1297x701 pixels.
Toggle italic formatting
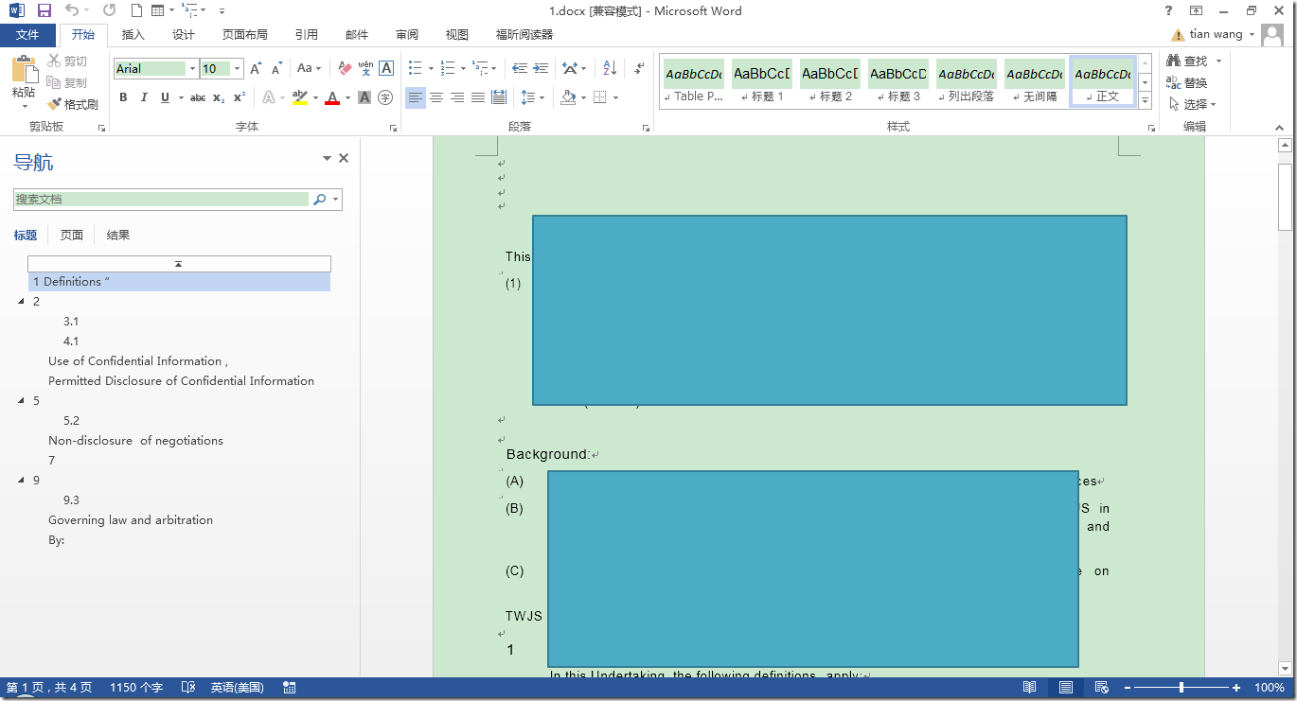[144, 97]
